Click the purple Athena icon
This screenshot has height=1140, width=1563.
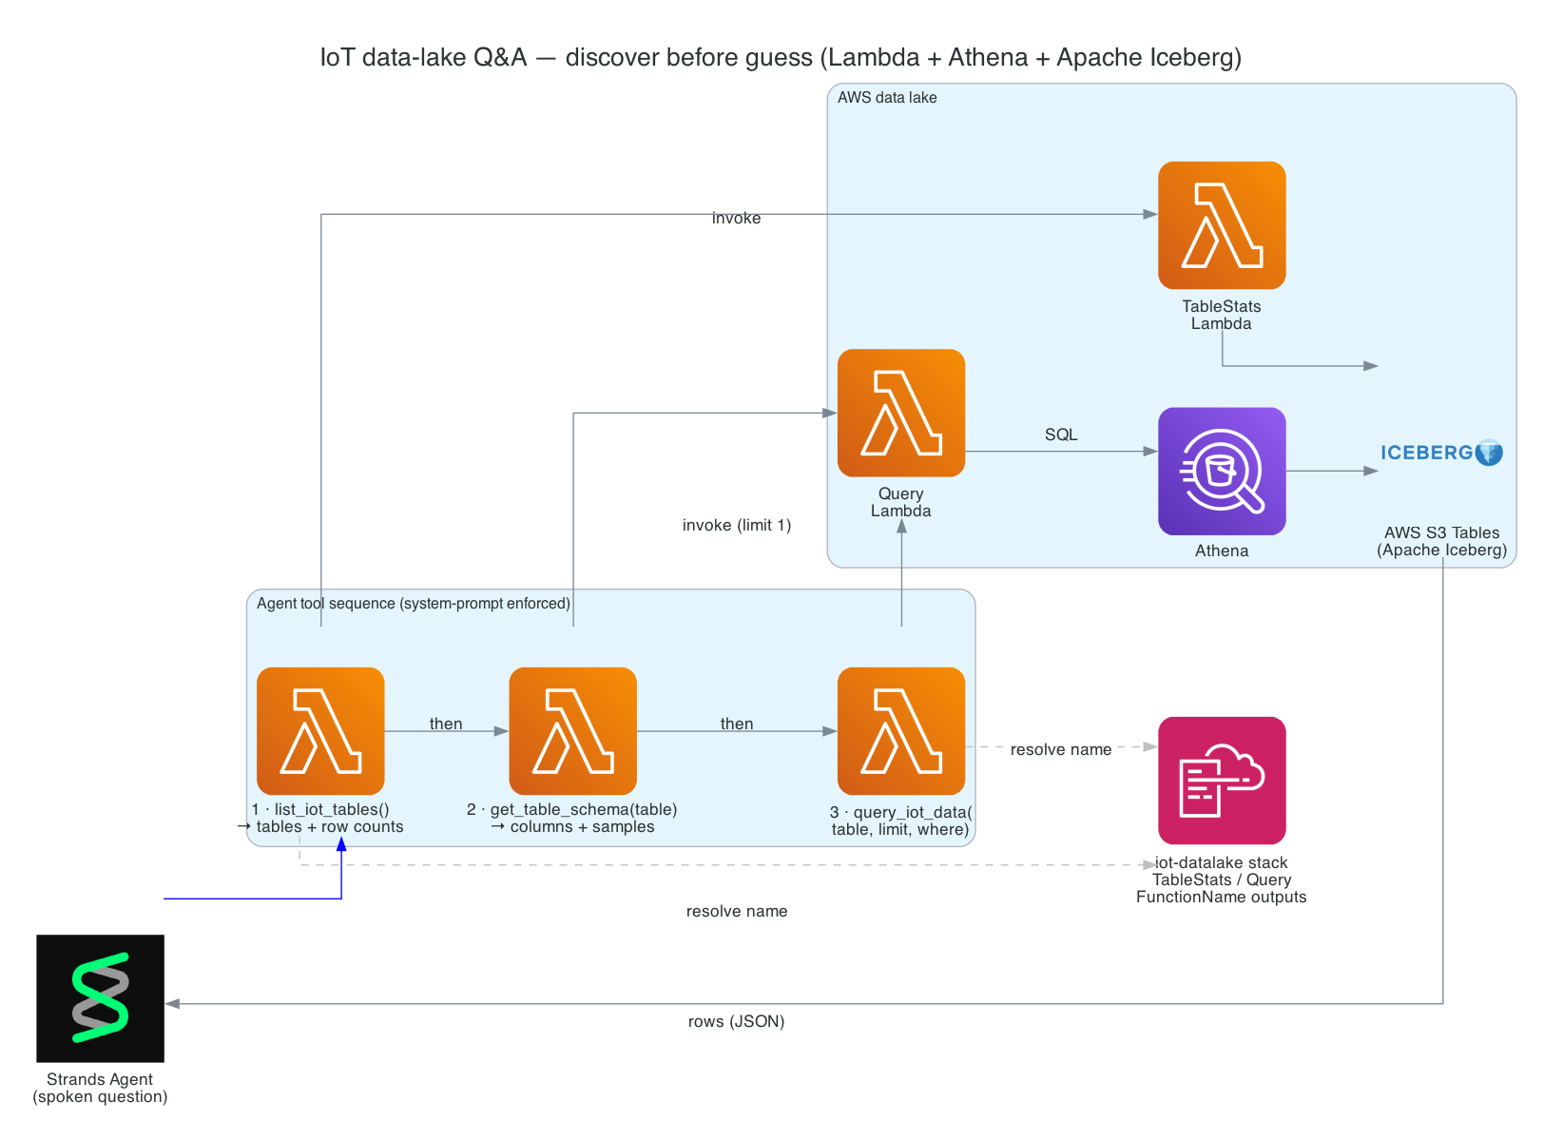tap(1222, 472)
